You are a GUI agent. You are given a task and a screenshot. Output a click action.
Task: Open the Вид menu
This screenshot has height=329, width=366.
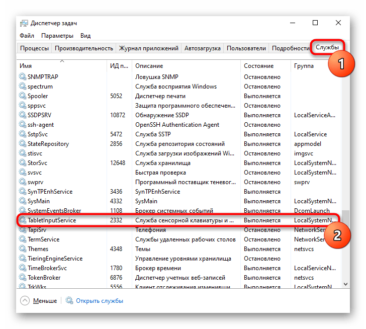tap(85, 36)
